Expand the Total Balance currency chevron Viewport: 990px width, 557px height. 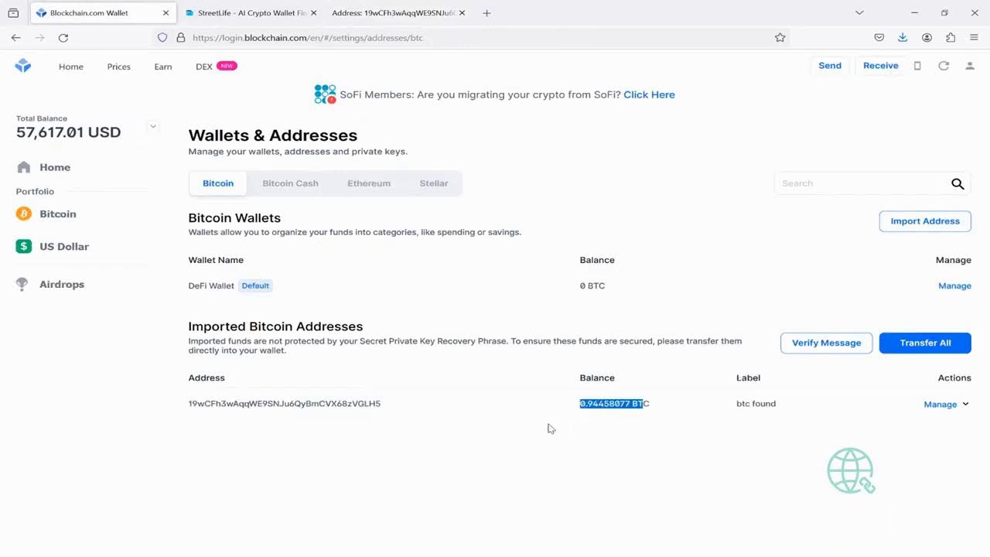(x=153, y=126)
